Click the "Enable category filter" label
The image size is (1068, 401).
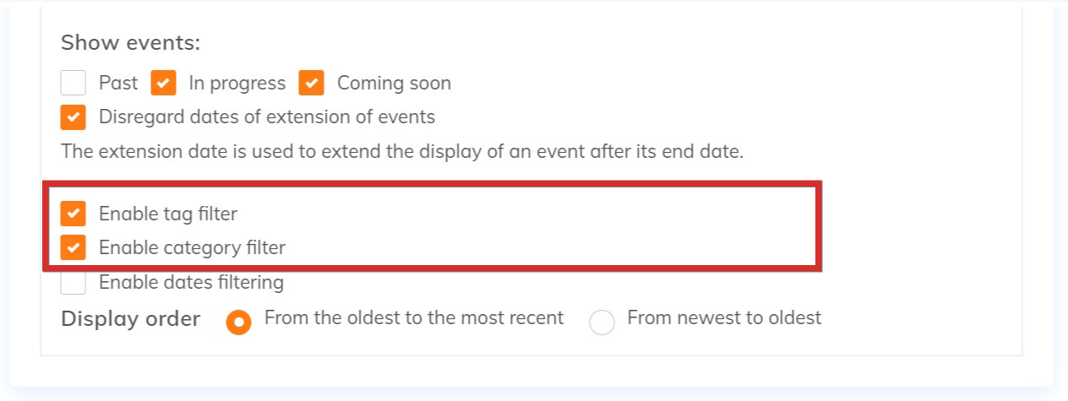pos(192,248)
